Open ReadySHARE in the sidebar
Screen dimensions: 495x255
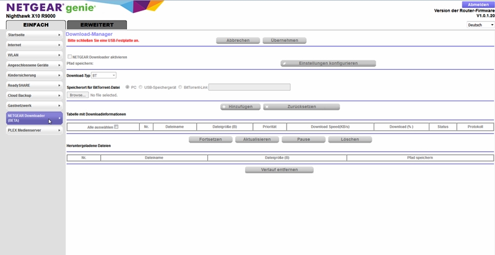click(34, 85)
